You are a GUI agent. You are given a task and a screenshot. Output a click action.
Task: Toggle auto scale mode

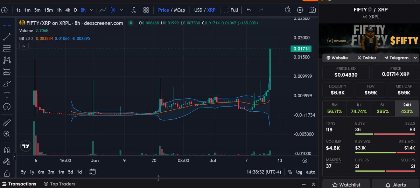(310, 172)
